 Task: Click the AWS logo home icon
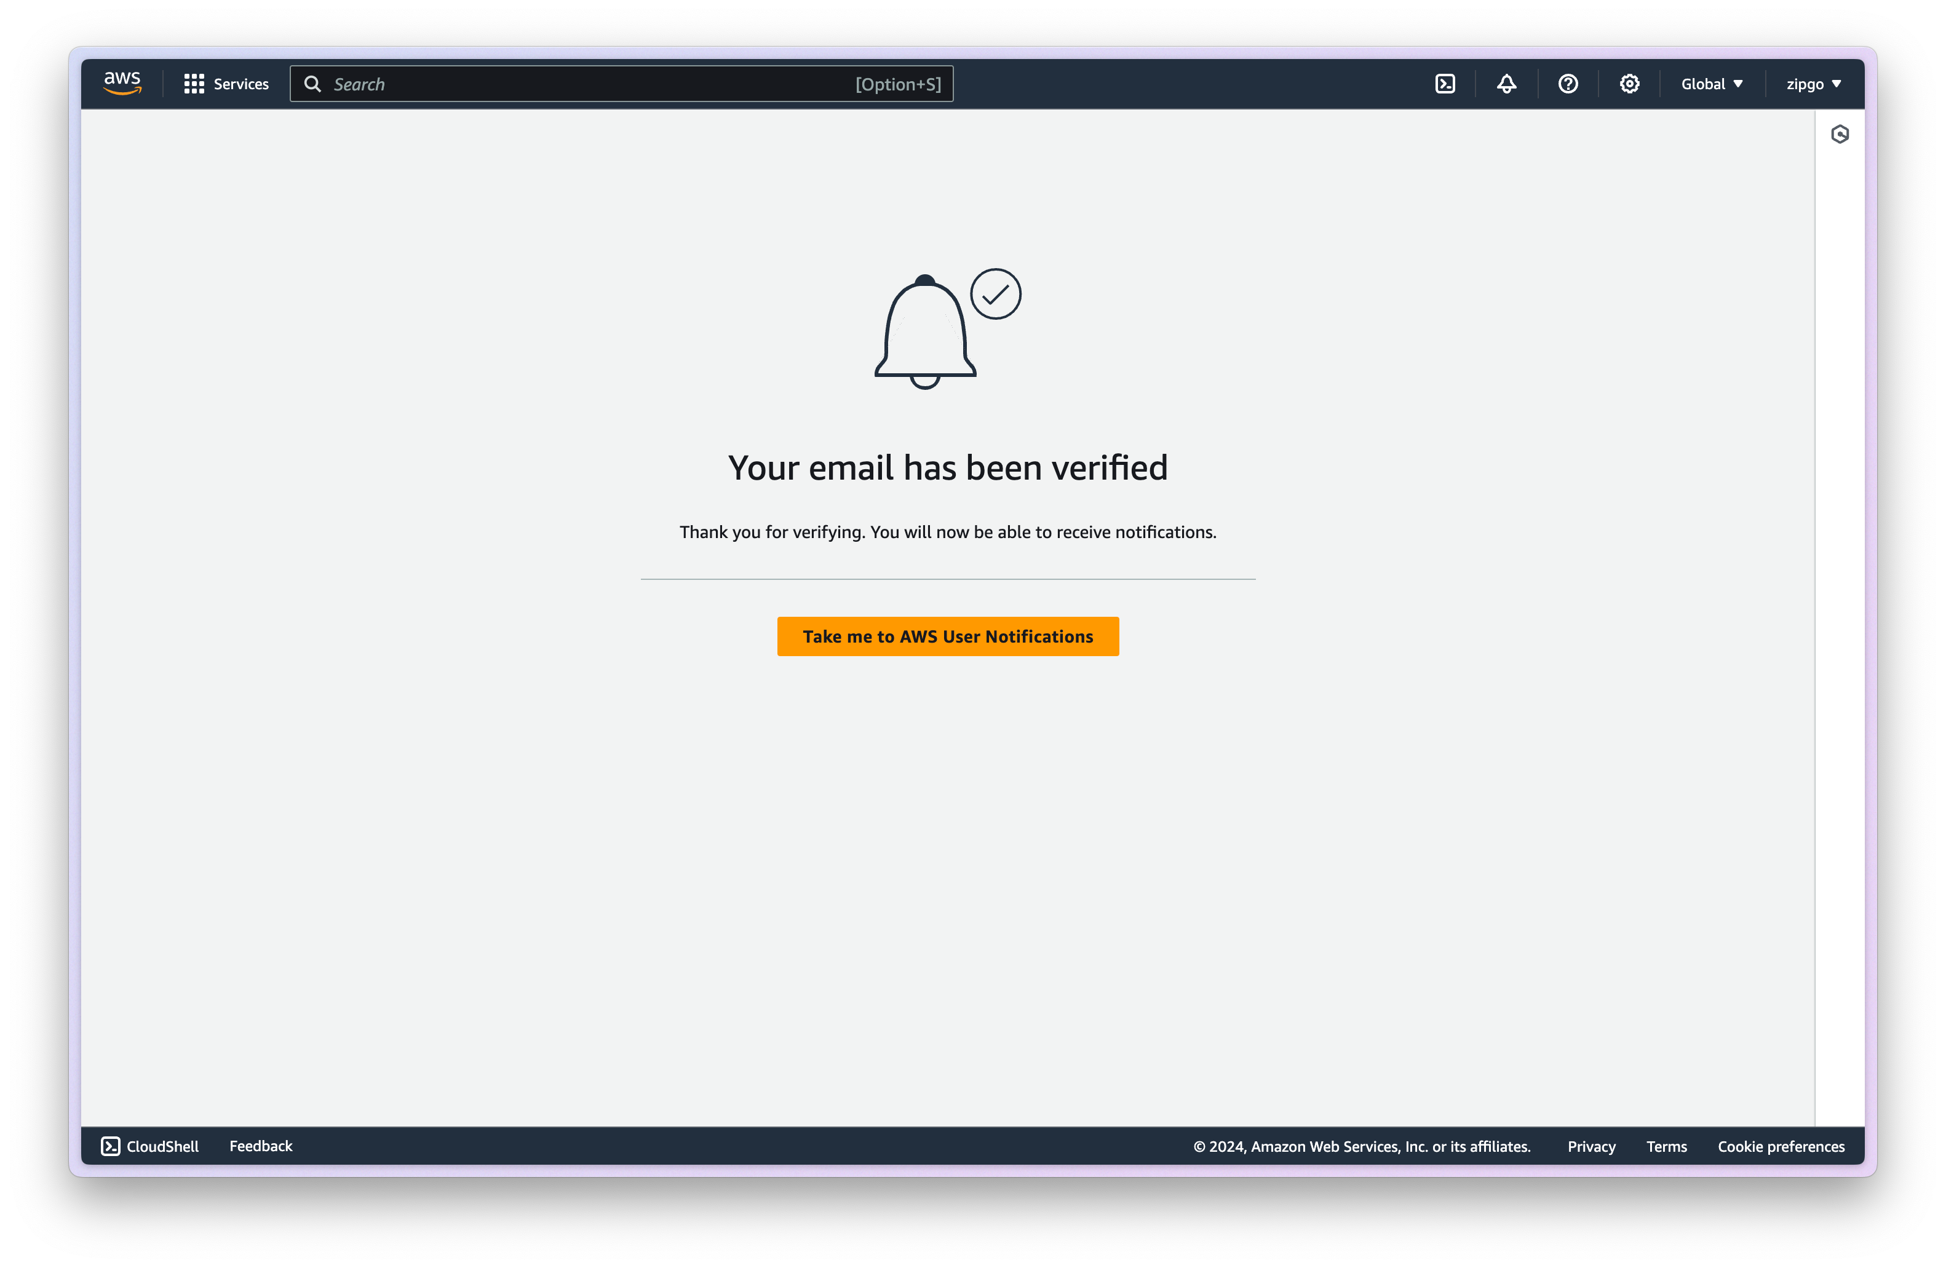pyautogui.click(x=122, y=84)
